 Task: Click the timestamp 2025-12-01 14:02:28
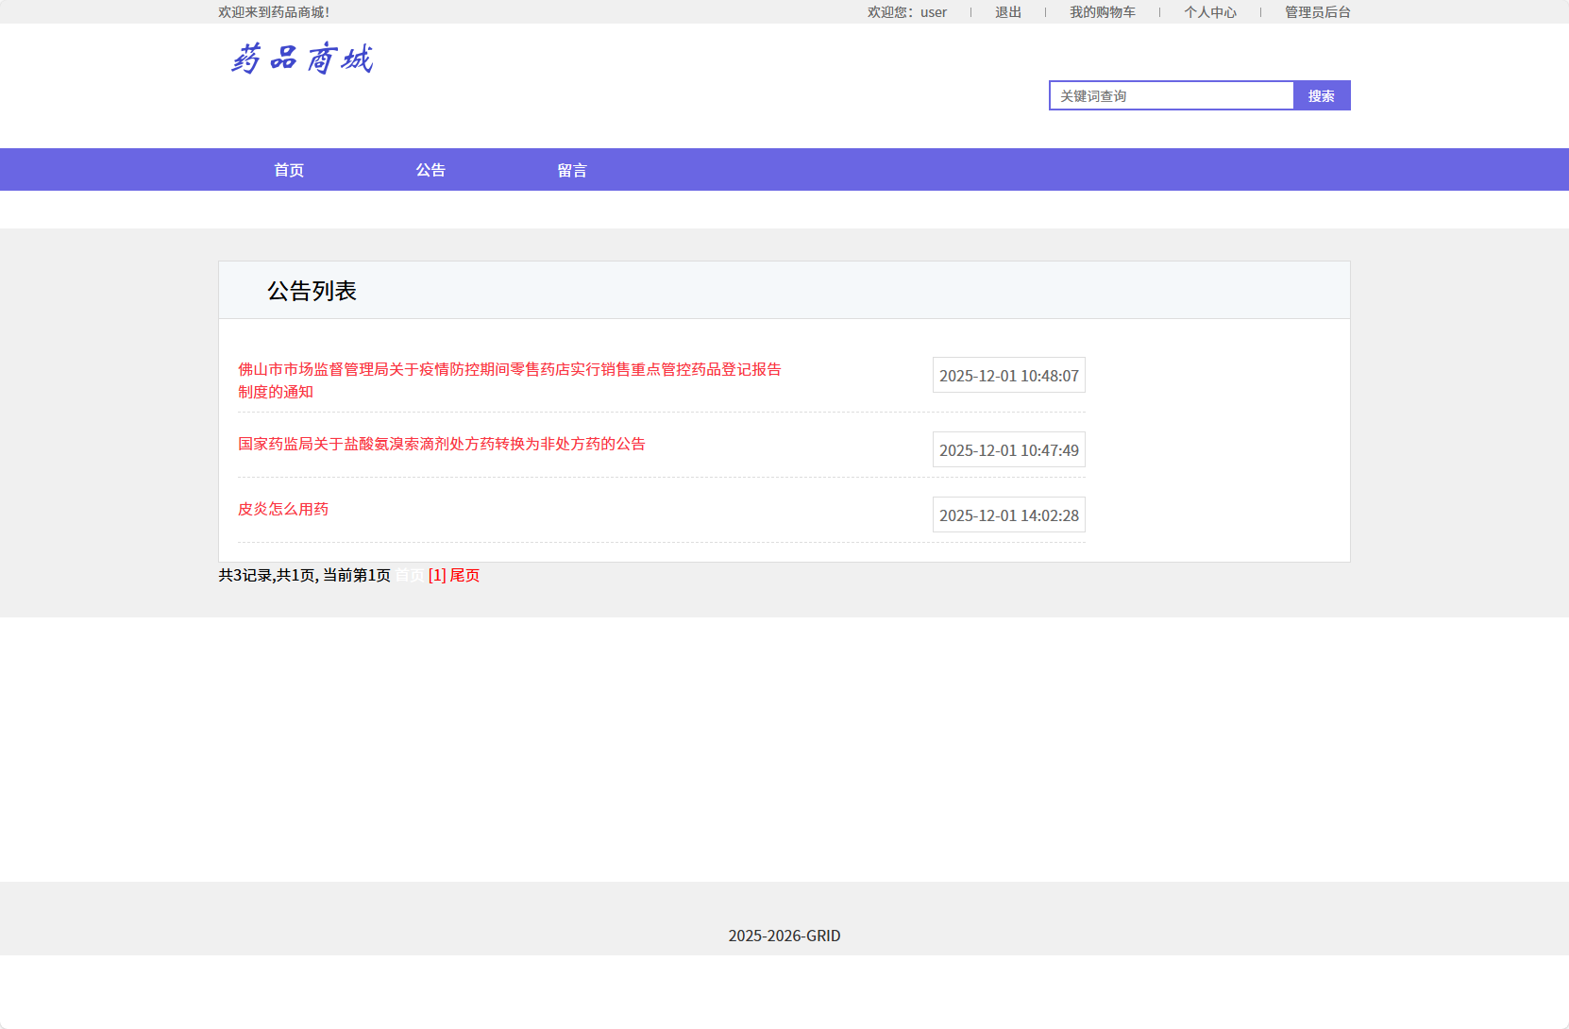[1008, 514]
